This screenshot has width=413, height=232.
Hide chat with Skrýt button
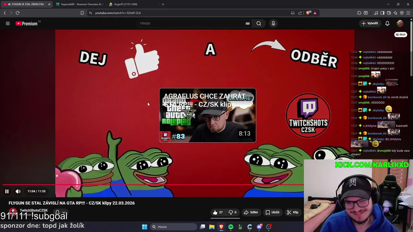(x=401, y=34)
